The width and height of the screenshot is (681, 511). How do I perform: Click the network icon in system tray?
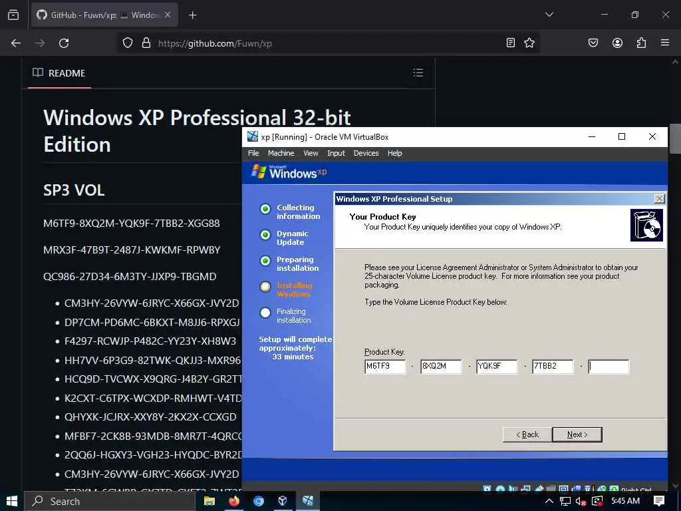tap(565, 501)
